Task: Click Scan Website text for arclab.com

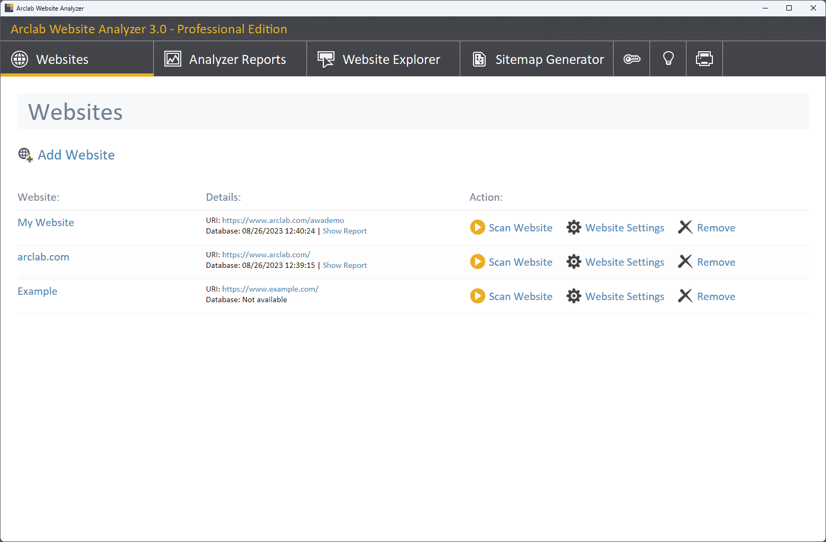Action: 521,262
